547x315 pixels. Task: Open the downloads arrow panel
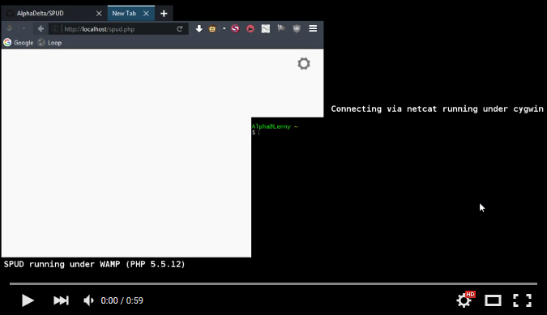coord(199,28)
